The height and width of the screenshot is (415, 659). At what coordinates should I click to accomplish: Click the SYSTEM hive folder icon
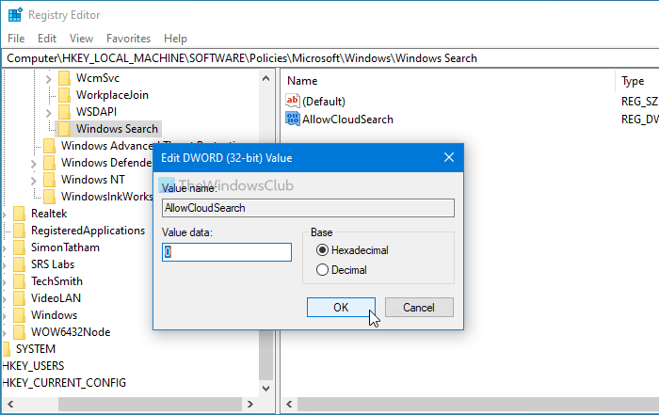tap(6, 349)
